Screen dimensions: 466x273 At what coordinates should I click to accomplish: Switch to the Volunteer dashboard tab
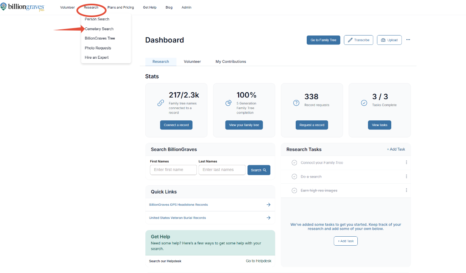click(192, 62)
